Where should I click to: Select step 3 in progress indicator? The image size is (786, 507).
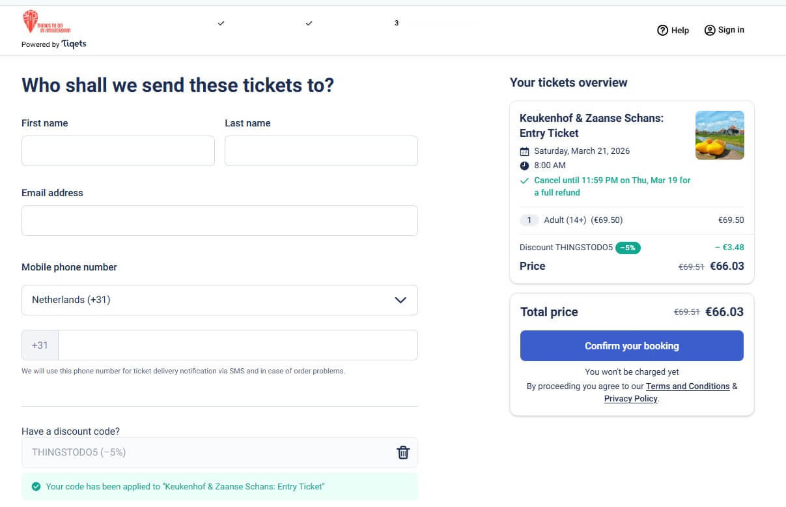point(397,23)
